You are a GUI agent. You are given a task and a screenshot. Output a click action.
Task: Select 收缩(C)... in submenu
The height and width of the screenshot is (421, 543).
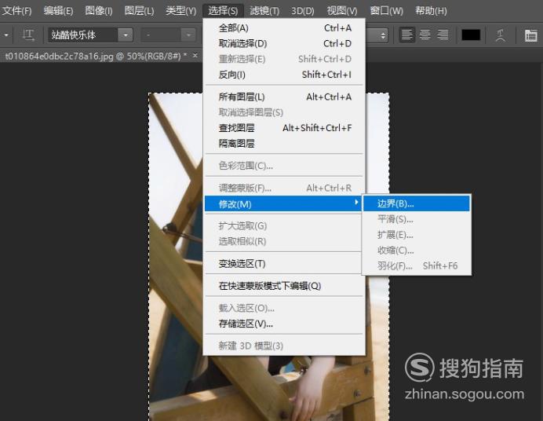(x=416, y=251)
